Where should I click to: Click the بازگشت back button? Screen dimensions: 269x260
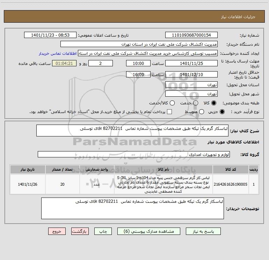pos(80,231)
